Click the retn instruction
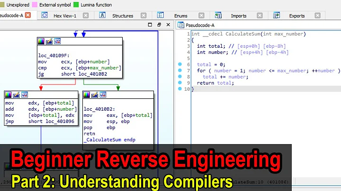Viewport: 341px width, 191px height. [90, 134]
